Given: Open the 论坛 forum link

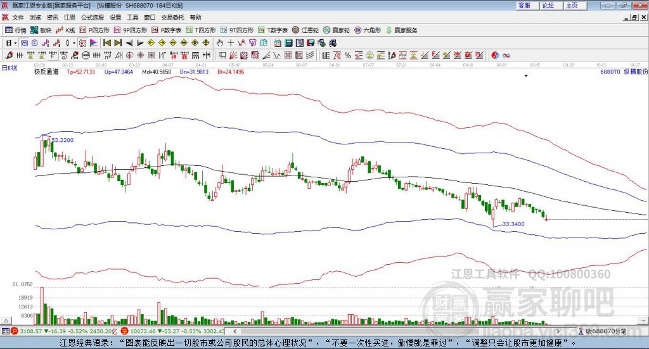Looking at the screenshot, I should coord(548,5).
